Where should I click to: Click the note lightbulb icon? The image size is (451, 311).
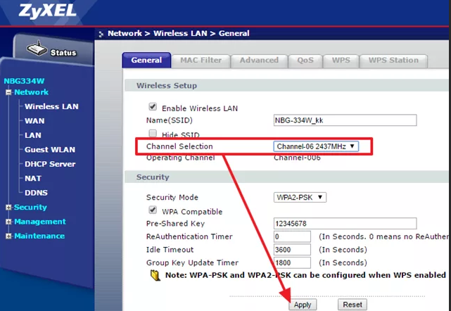point(155,277)
